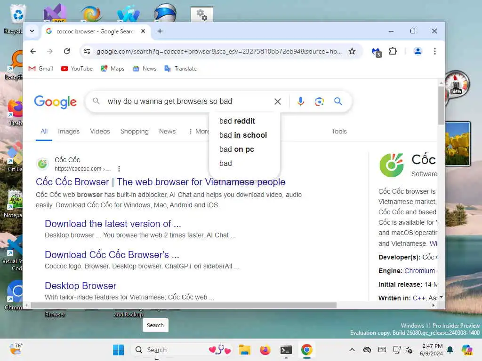Screen dimensions: 482x361
Task: Close the coccoc browser tab
Action: pos(143,31)
